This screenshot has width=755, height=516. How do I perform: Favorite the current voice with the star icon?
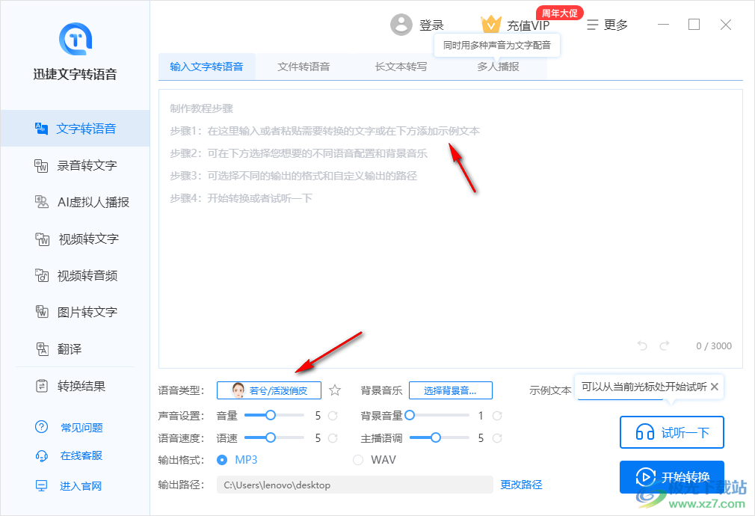pyautogui.click(x=334, y=390)
